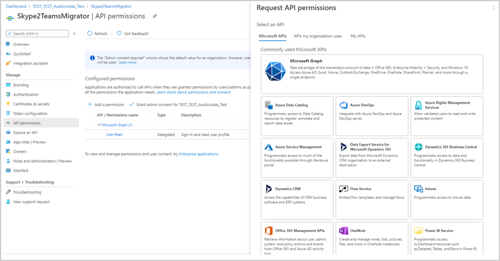
Task: Click the 'Delegated' type cell
Action: (x=166, y=135)
